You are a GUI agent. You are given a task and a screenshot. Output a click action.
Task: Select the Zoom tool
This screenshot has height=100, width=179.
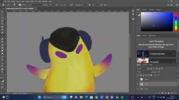2,72
